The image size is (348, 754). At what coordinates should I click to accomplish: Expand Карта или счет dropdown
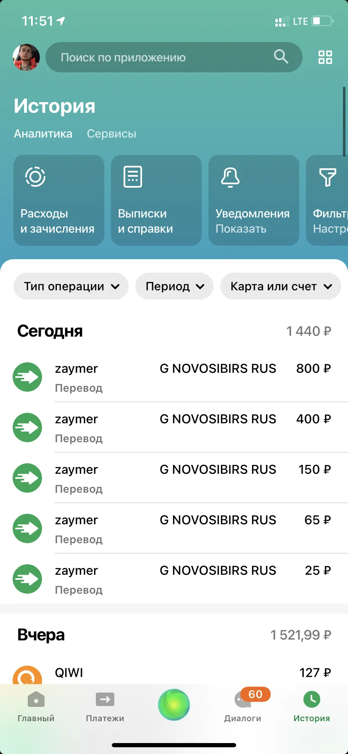(281, 286)
